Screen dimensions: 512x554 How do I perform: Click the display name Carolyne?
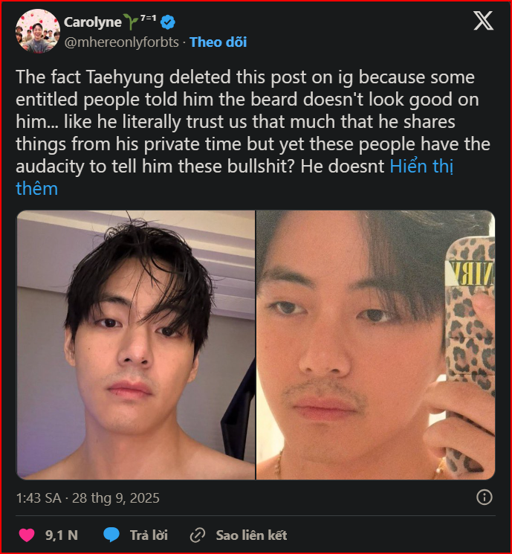(92, 22)
